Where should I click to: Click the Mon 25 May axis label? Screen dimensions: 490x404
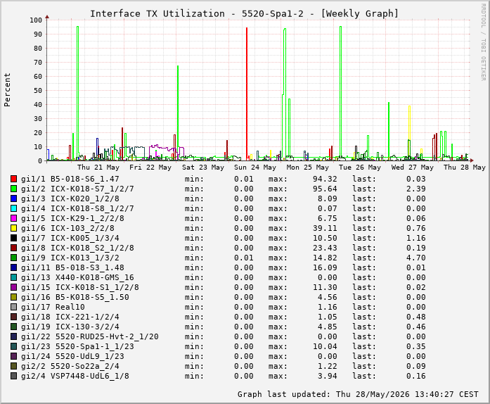(x=308, y=167)
